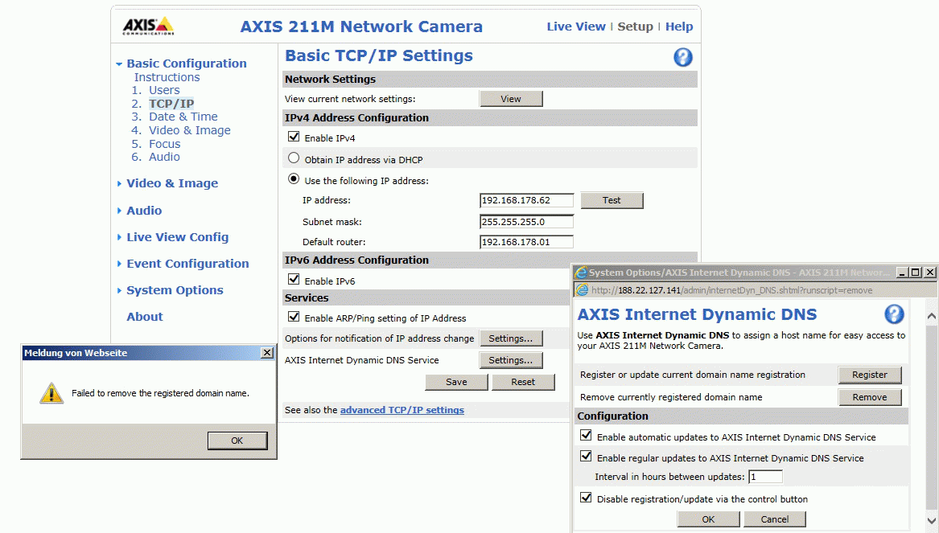Click the Dynamic DNS window address bar URL
Image resolution: width=939 pixels, height=533 pixels.
pos(731,291)
